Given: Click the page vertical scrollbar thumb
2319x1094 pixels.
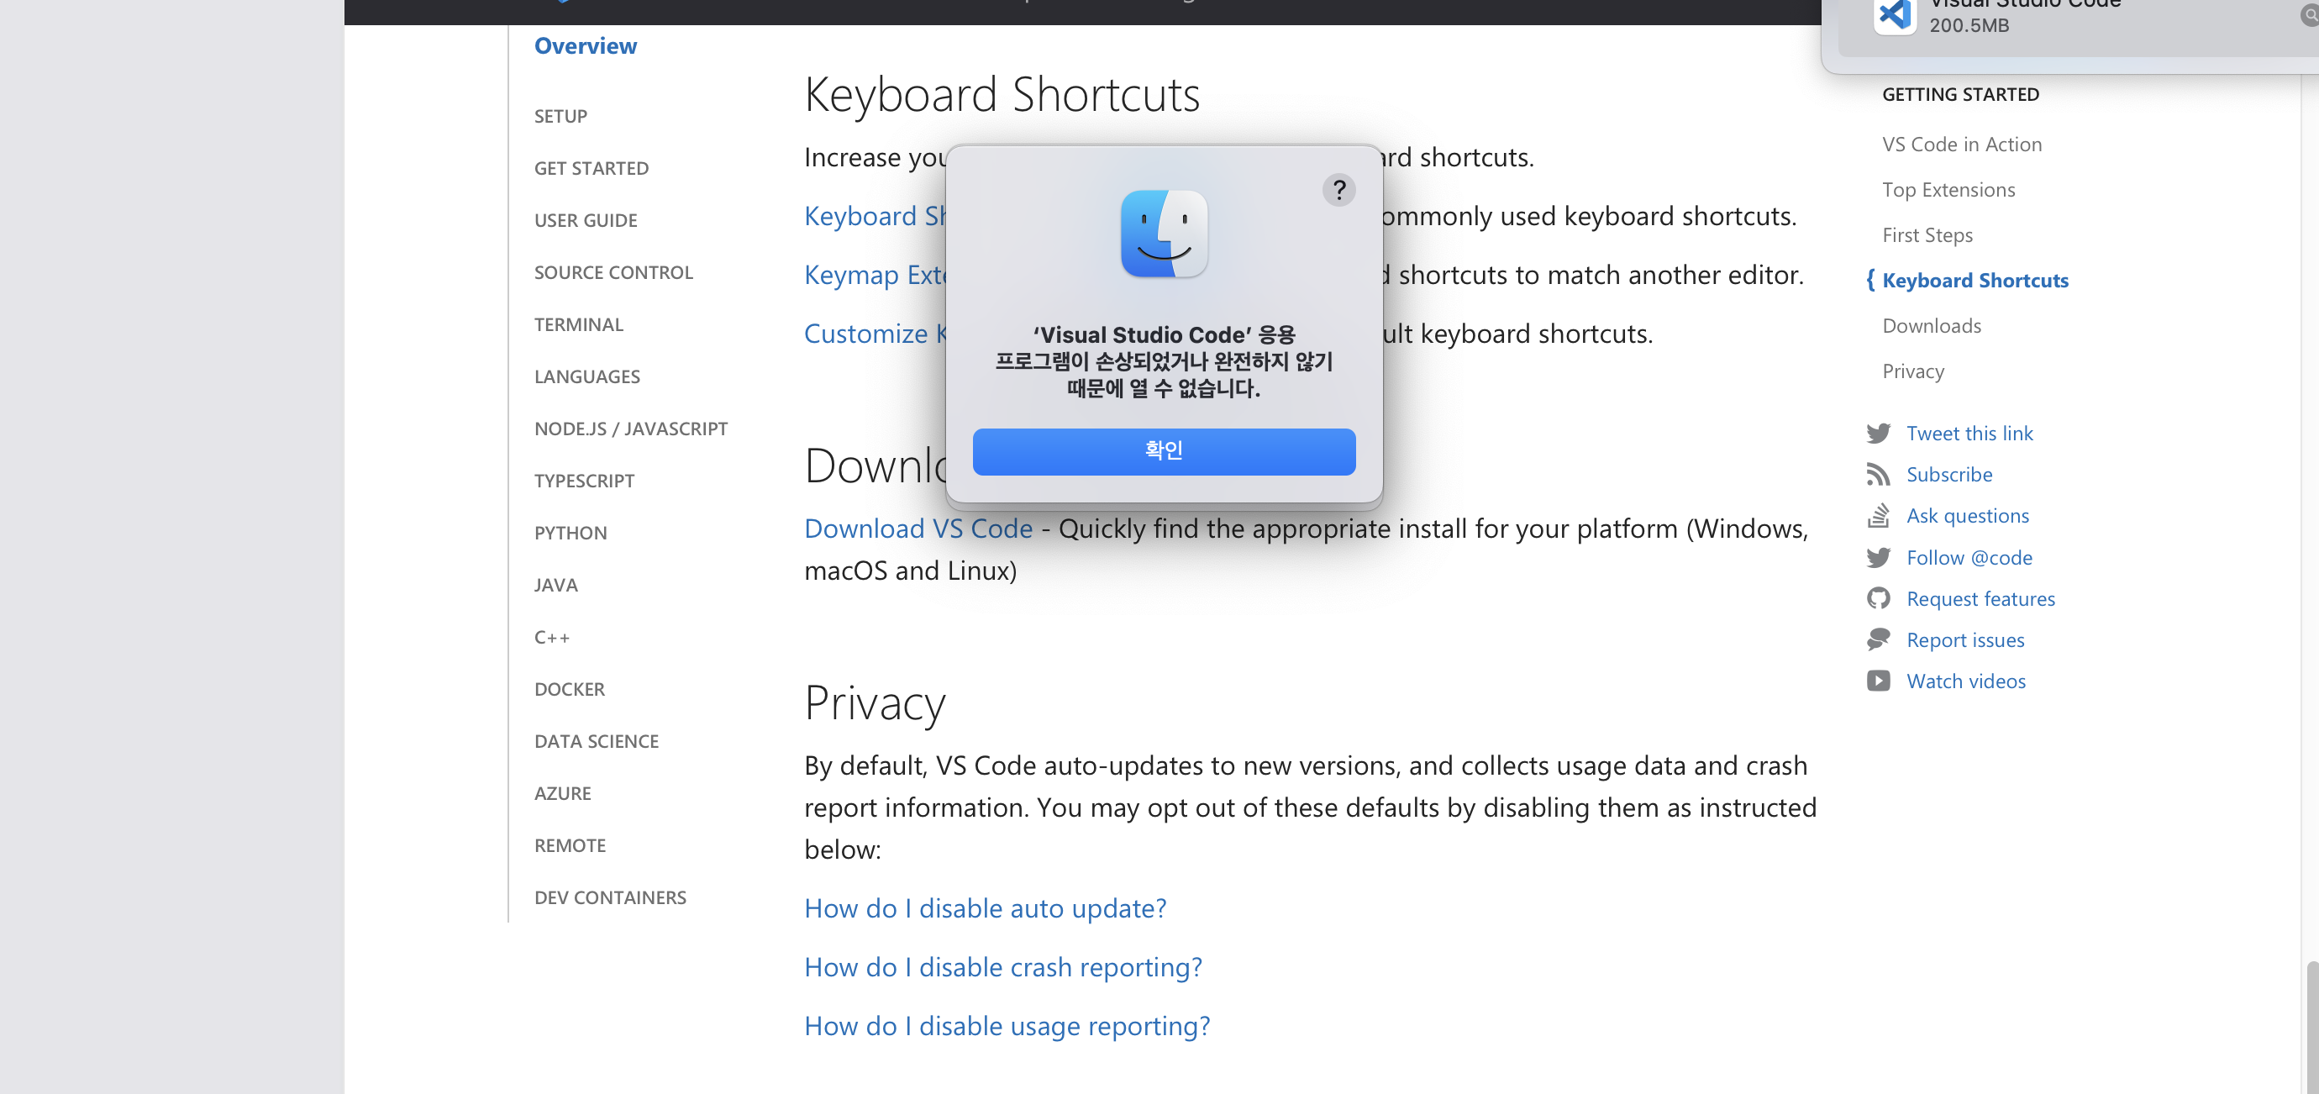Looking at the screenshot, I should 2311,1027.
